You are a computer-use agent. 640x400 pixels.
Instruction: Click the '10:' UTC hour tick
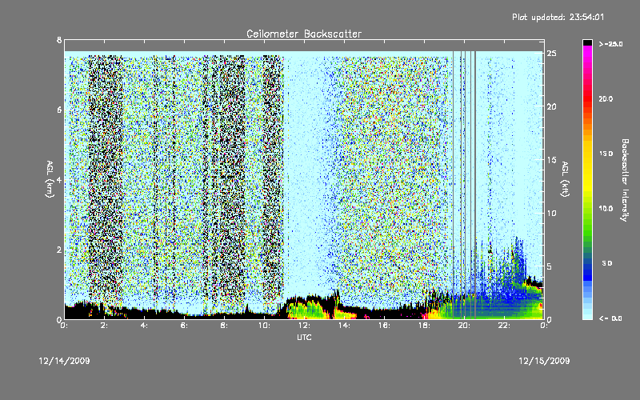[264, 326]
